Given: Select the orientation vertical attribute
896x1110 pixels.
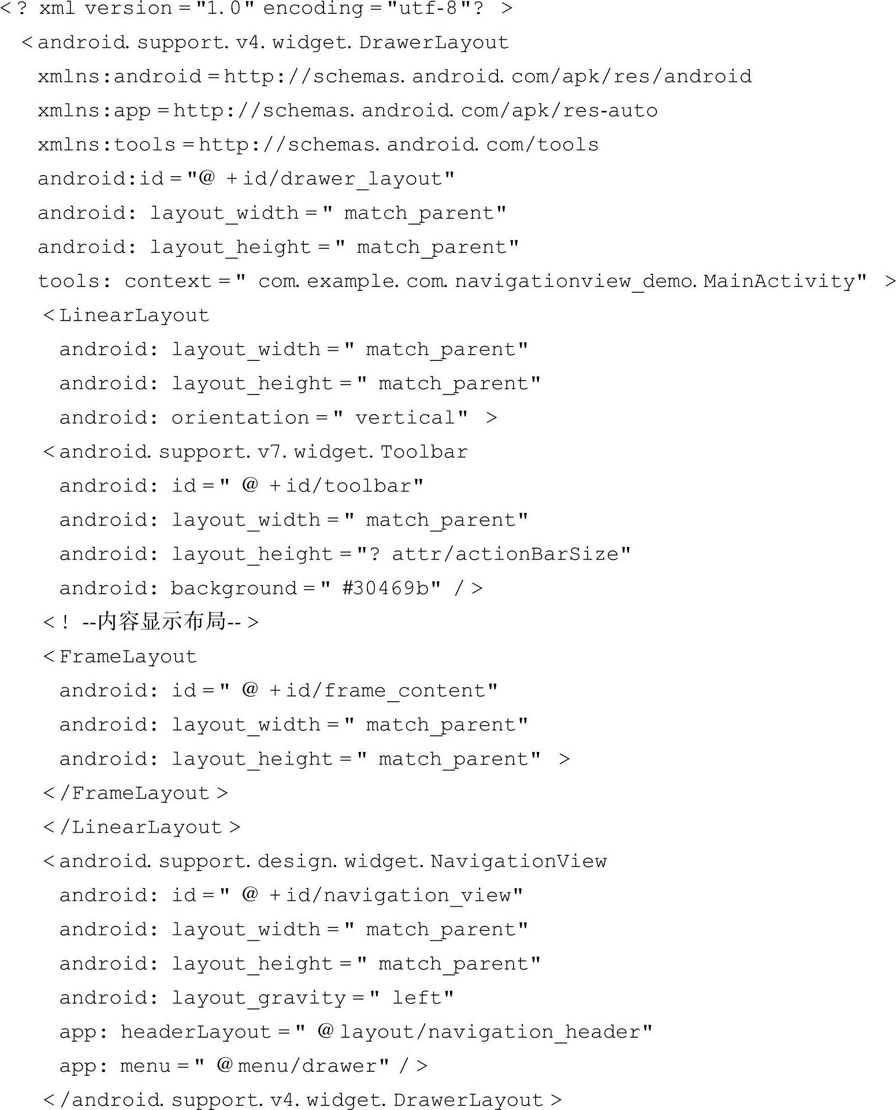Looking at the screenshot, I should point(277,418).
